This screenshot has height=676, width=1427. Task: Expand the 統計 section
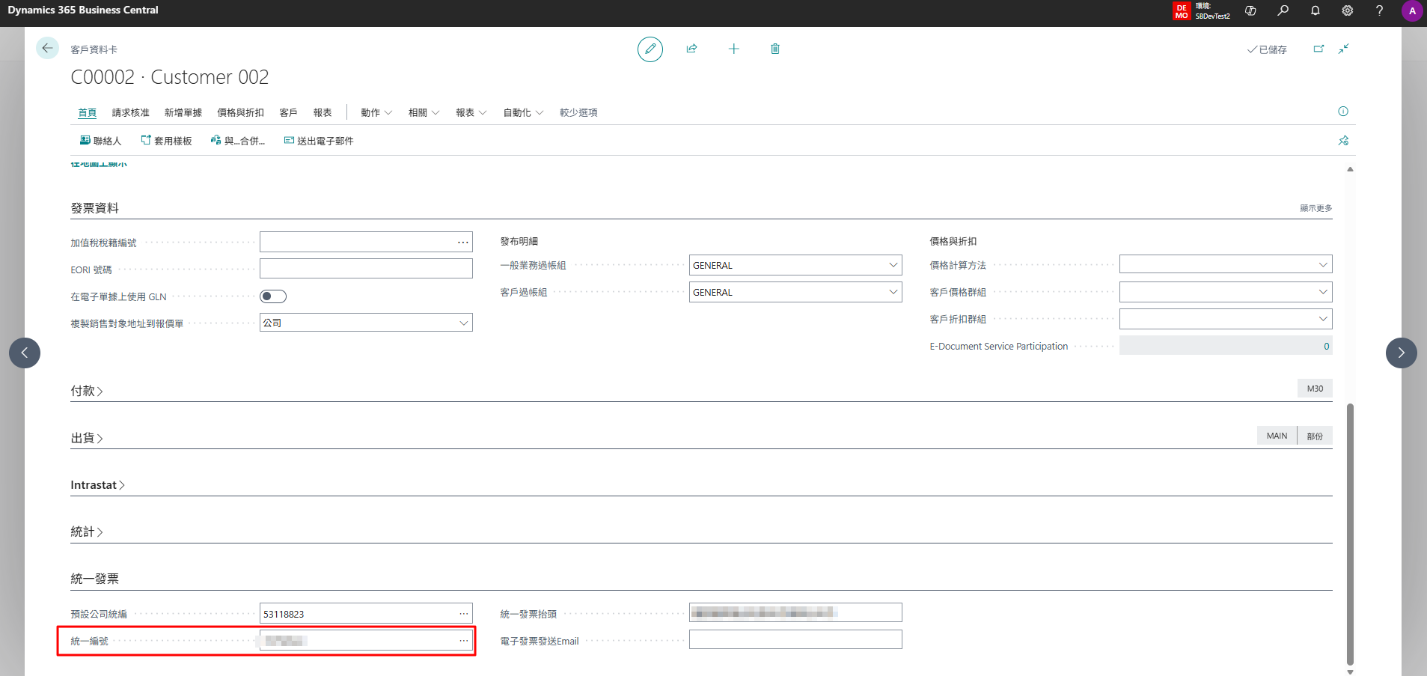point(87,532)
